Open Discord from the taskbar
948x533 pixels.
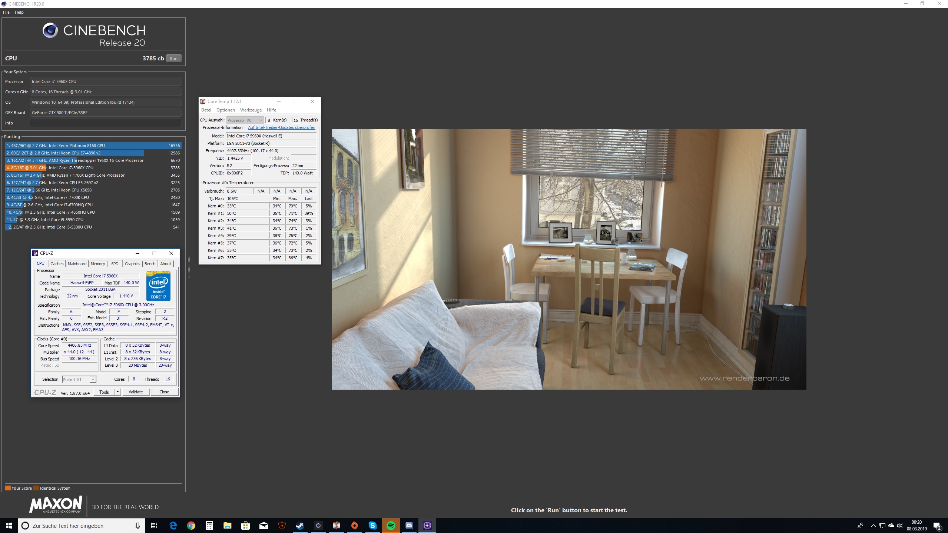[x=409, y=526]
